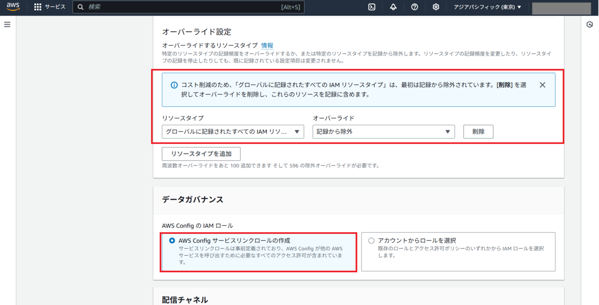The height and width of the screenshot is (305, 599).
Task: Open the オーバーライド dropdown showing 記録から除外
Action: [384, 132]
